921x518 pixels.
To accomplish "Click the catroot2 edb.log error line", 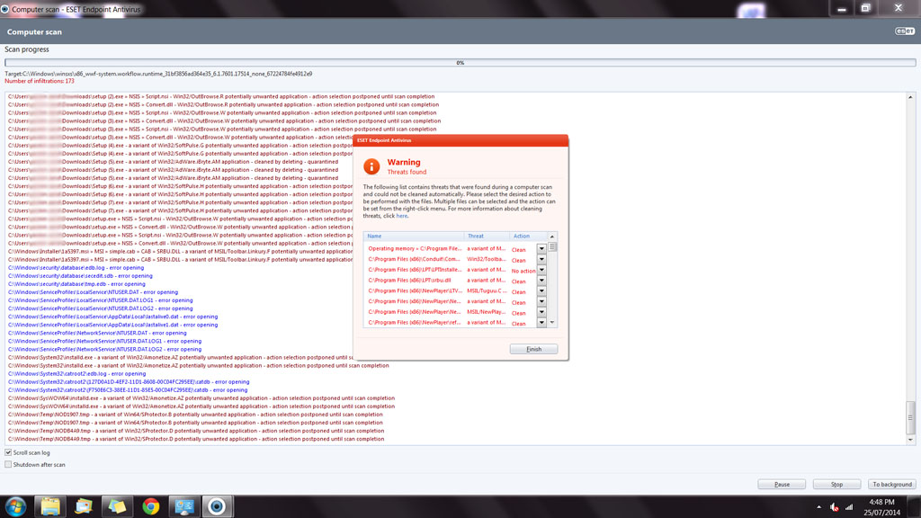I will point(77,373).
